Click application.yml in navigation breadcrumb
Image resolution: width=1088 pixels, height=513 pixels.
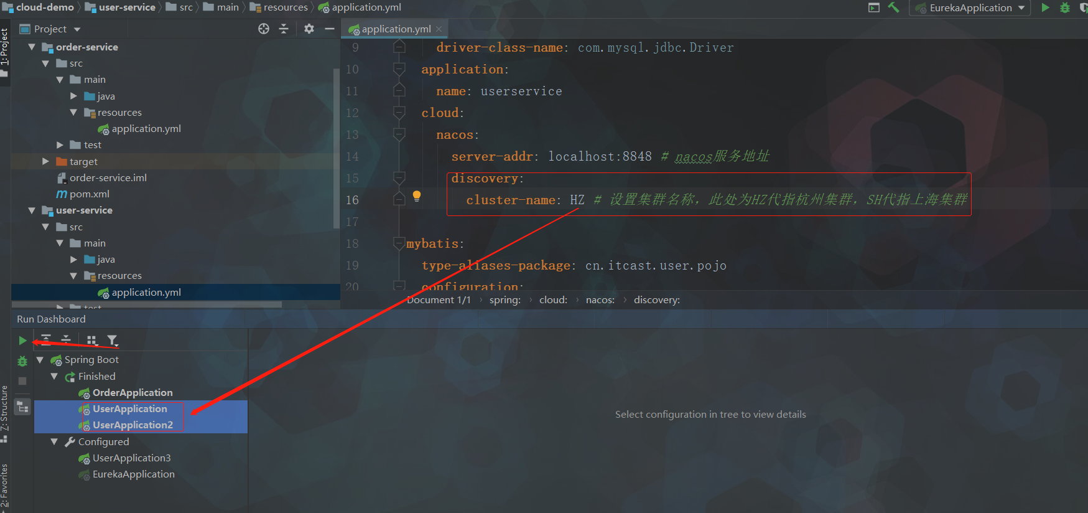point(366,7)
